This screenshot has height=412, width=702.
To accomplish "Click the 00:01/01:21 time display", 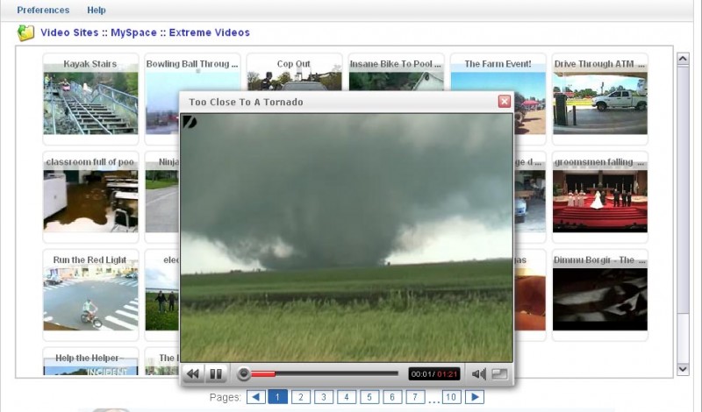I will click(434, 374).
